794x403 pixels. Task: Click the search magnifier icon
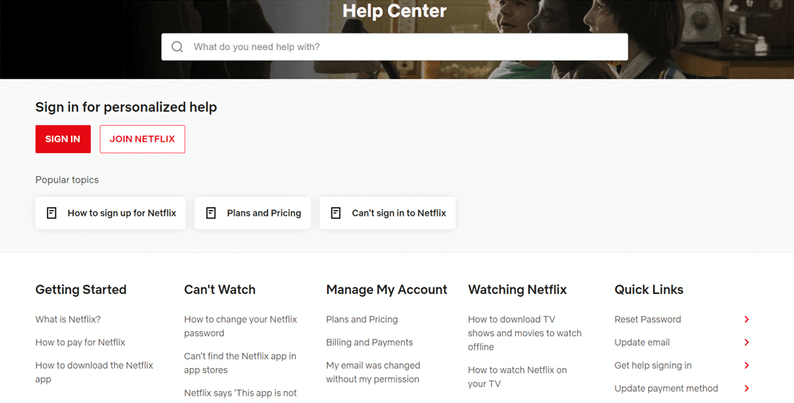(x=177, y=47)
